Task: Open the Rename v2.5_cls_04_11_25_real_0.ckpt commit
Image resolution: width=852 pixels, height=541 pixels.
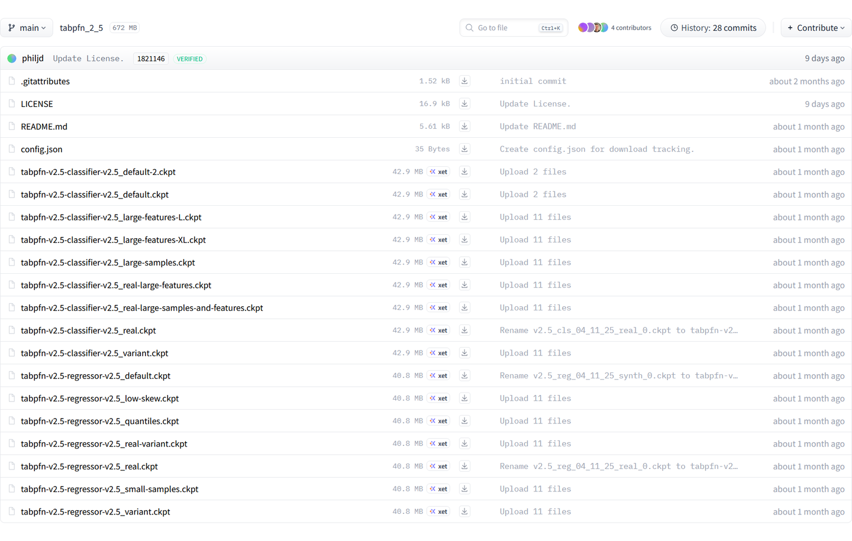Action: tap(619, 331)
